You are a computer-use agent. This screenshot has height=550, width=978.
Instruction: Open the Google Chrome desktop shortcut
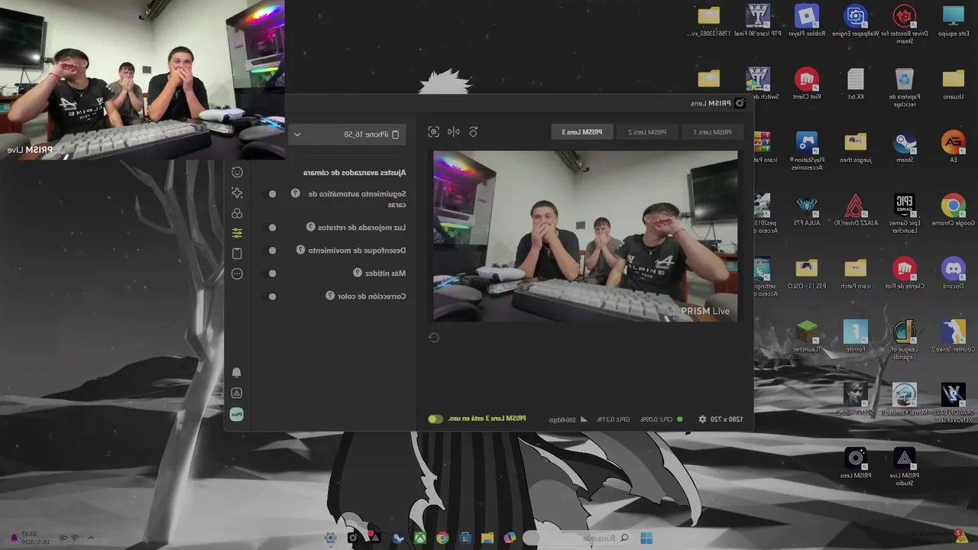click(x=953, y=210)
